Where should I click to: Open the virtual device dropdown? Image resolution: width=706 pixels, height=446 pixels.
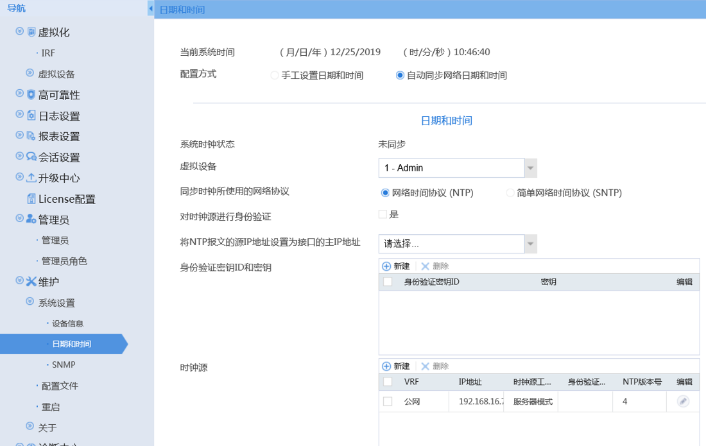[530, 168]
